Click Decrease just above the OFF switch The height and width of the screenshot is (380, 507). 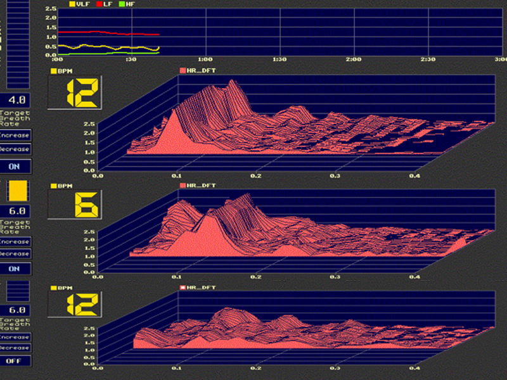(x=15, y=348)
